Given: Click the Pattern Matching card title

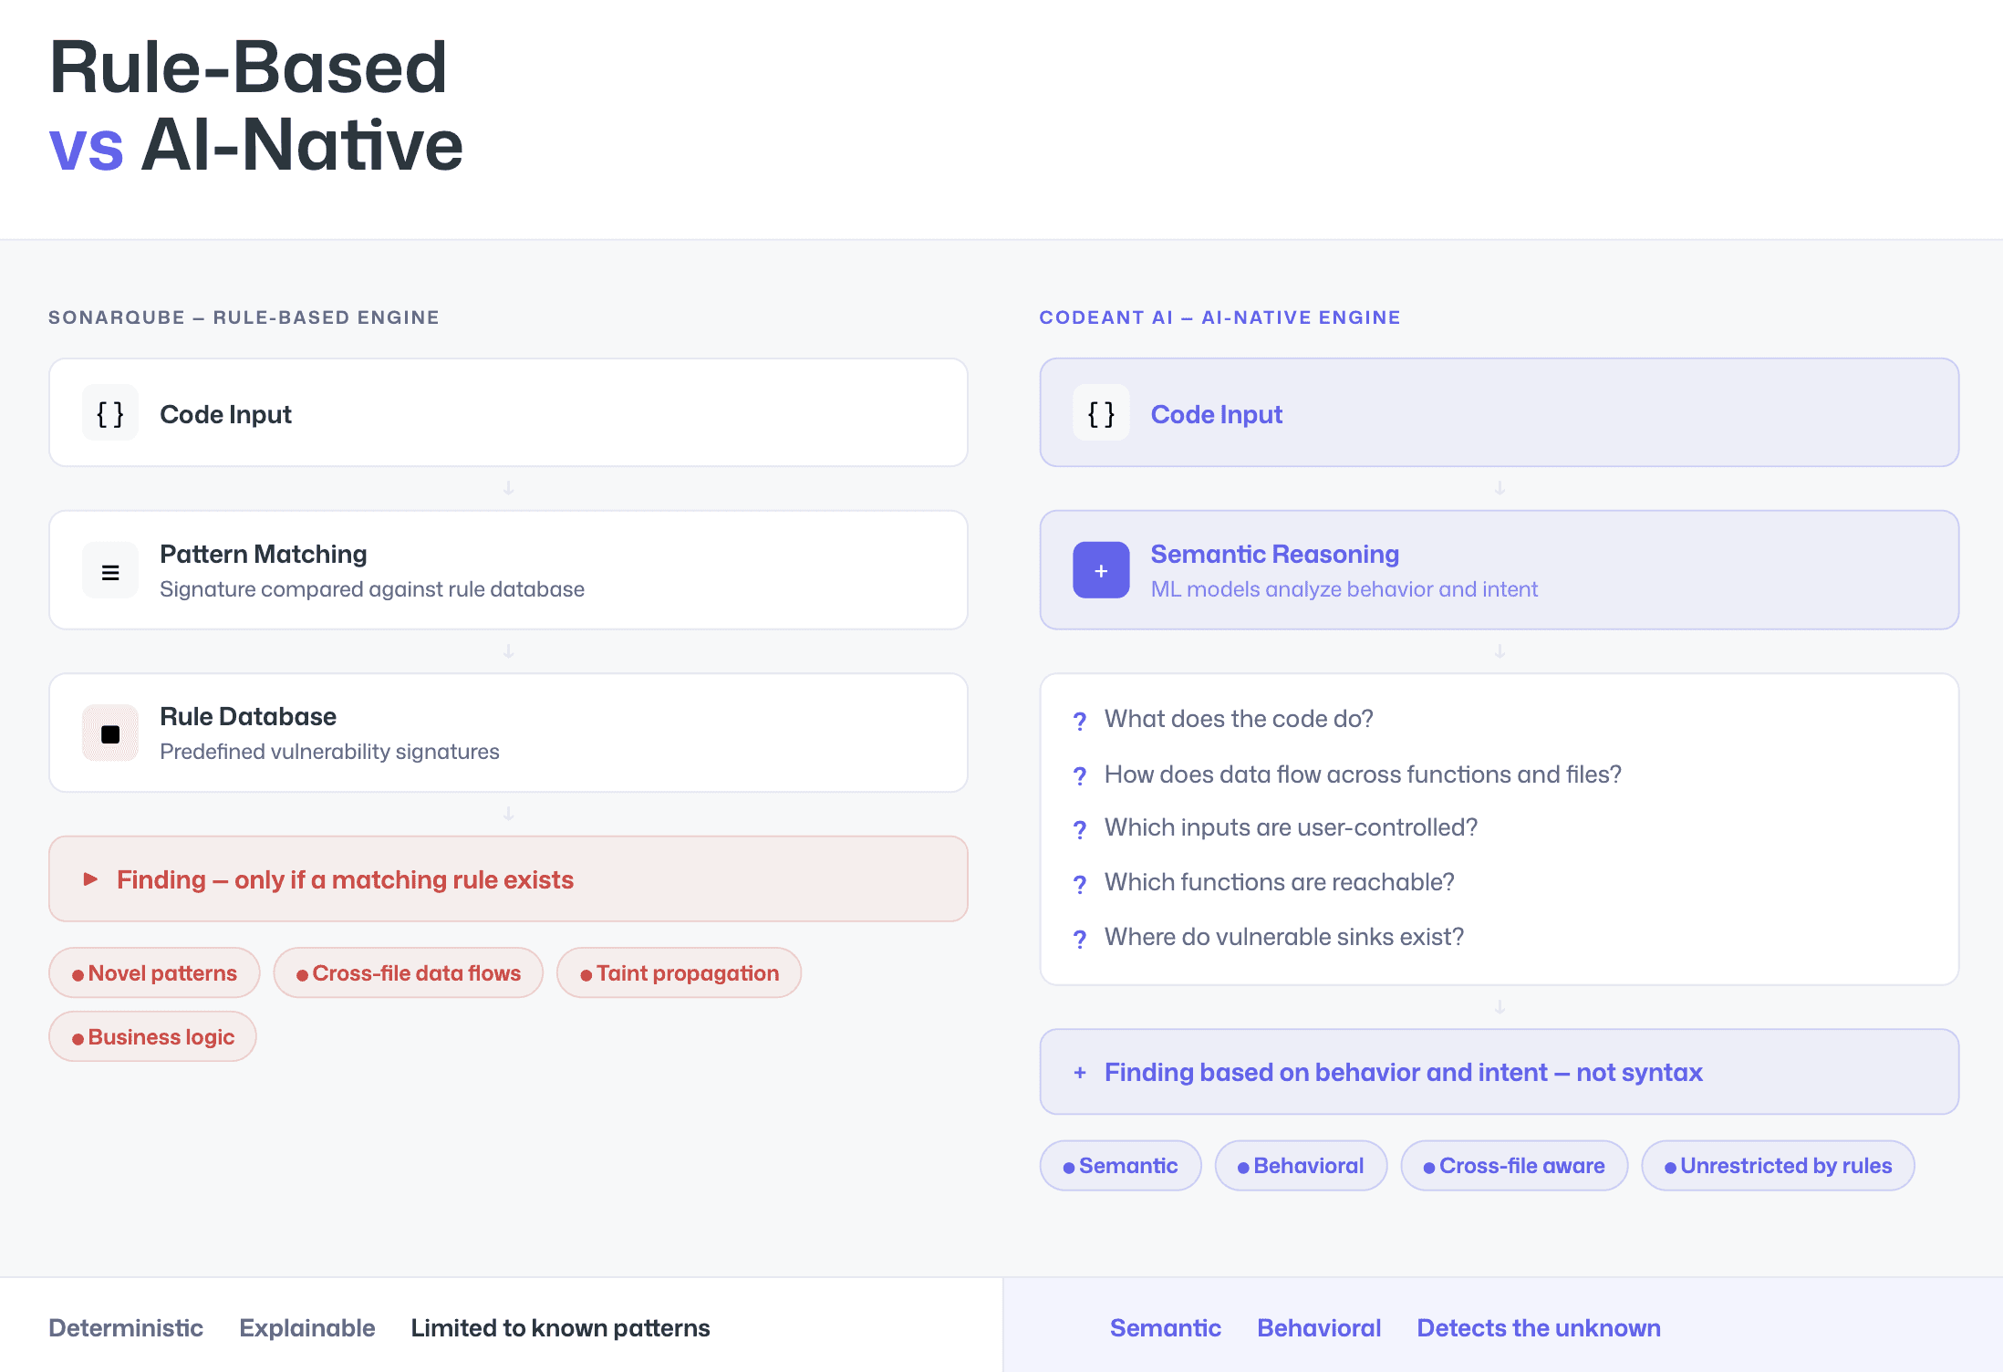Looking at the screenshot, I should 263,554.
